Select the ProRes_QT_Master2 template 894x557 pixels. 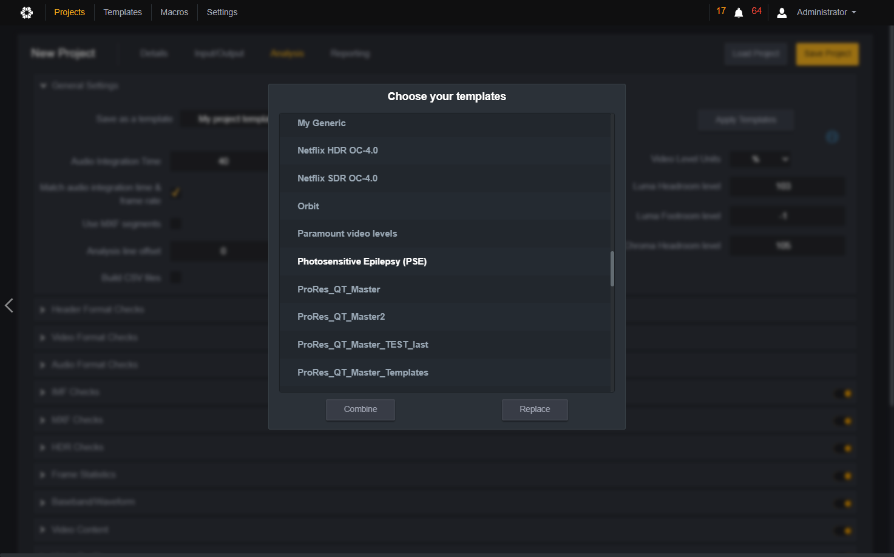pyautogui.click(x=445, y=317)
